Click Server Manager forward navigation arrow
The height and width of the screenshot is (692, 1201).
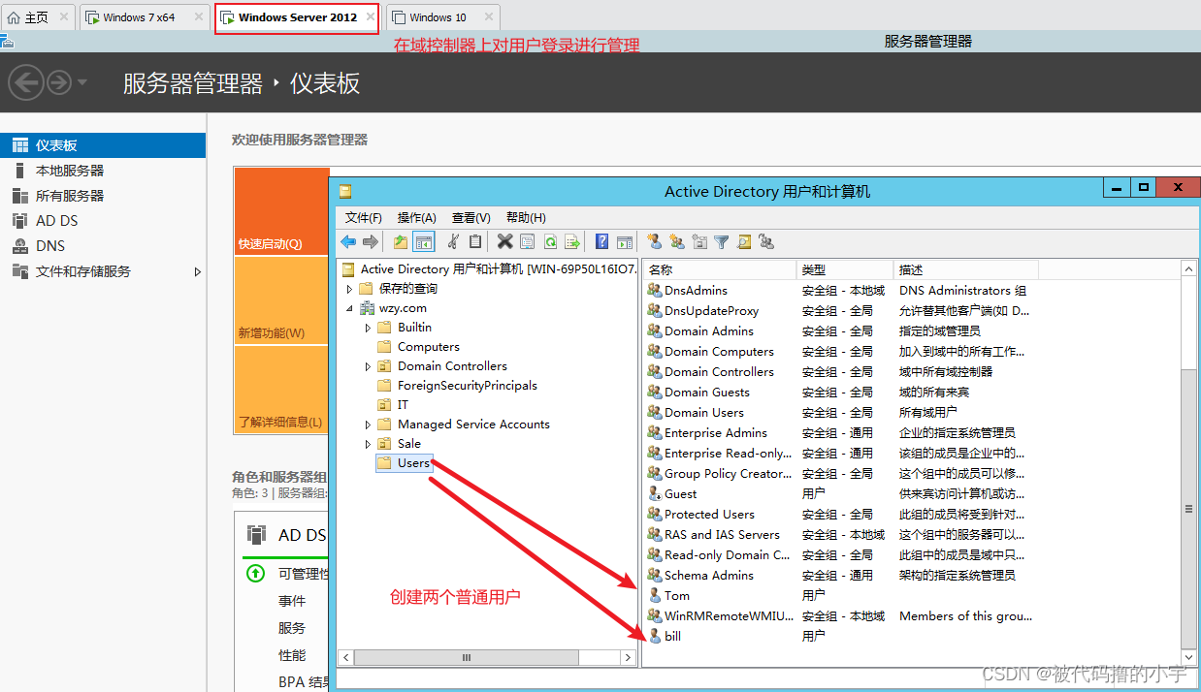coord(59,82)
